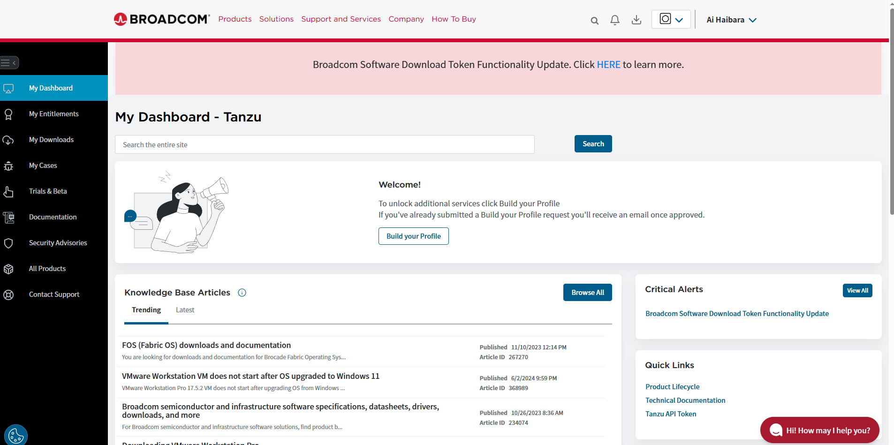Click the Knowledge Base Articles info icon
894x445 pixels.
(x=242, y=293)
